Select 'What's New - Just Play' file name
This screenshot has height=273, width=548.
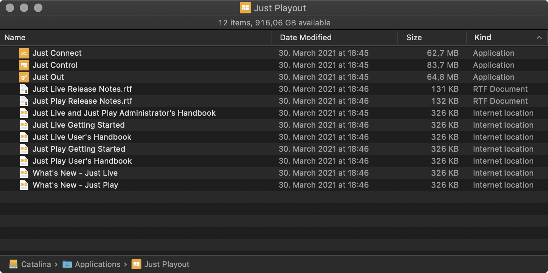(x=75, y=185)
